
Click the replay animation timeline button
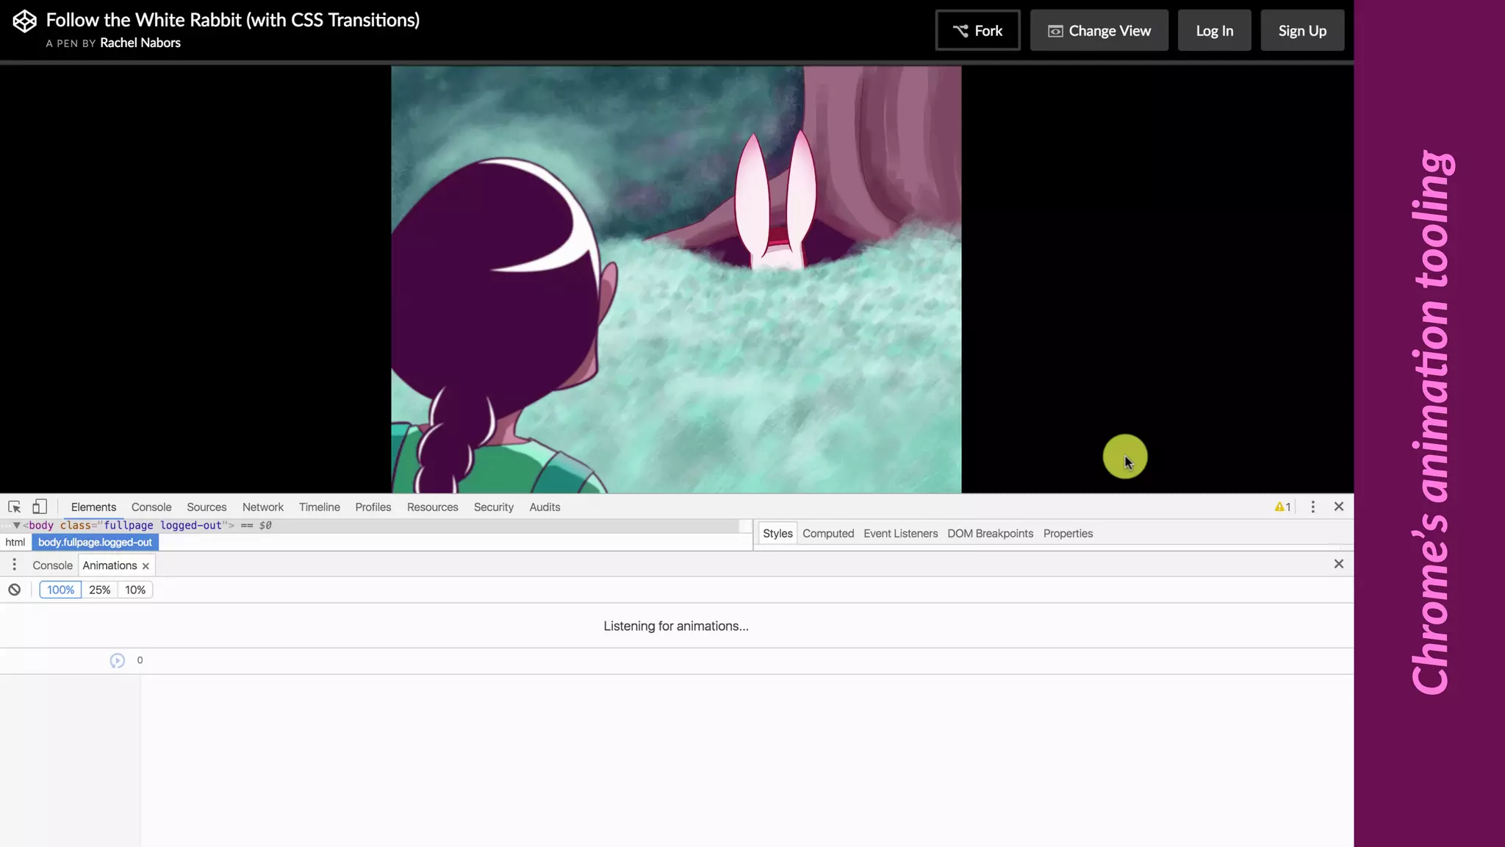[117, 660]
